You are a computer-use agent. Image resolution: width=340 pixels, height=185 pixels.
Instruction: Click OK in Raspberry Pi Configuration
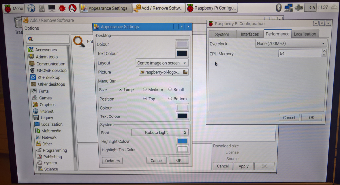[311, 117]
